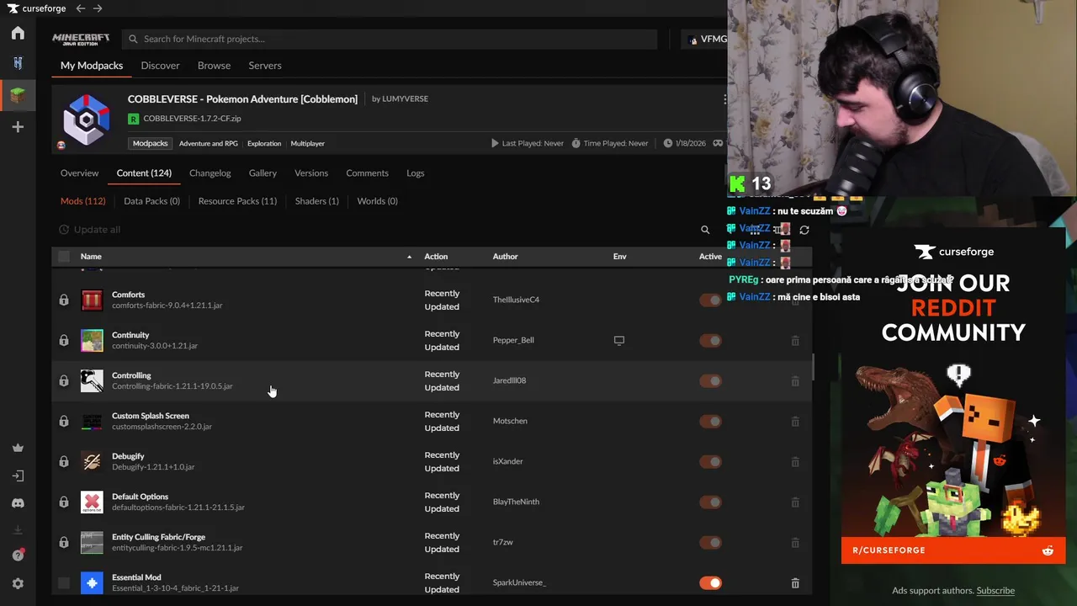Open the Versions tab
The width and height of the screenshot is (1077, 606).
pos(311,173)
